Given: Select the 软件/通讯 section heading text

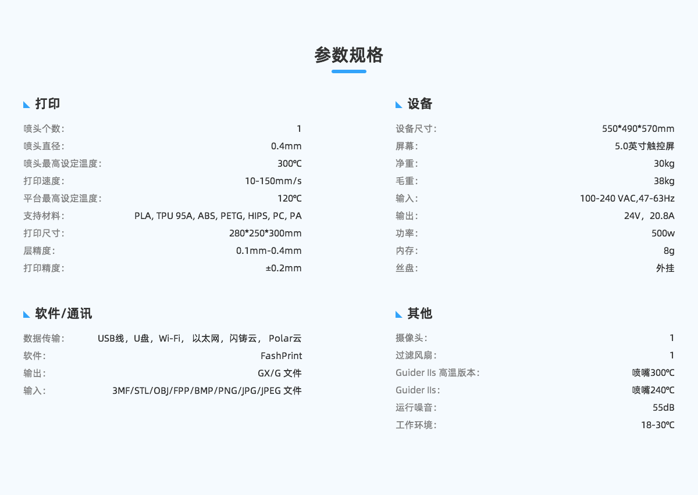Looking at the screenshot, I should click(x=63, y=314).
